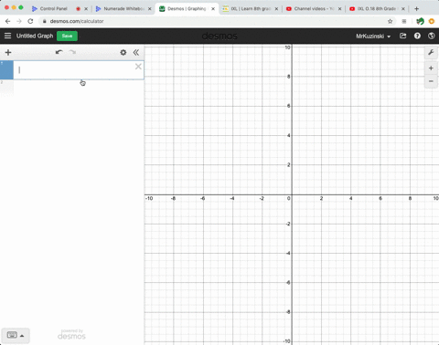Viewport: 439px width, 345px height.
Task: Go forward in browser history
Action: 19,21
